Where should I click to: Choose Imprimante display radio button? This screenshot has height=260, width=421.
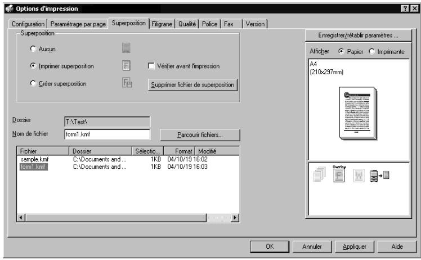click(x=371, y=51)
